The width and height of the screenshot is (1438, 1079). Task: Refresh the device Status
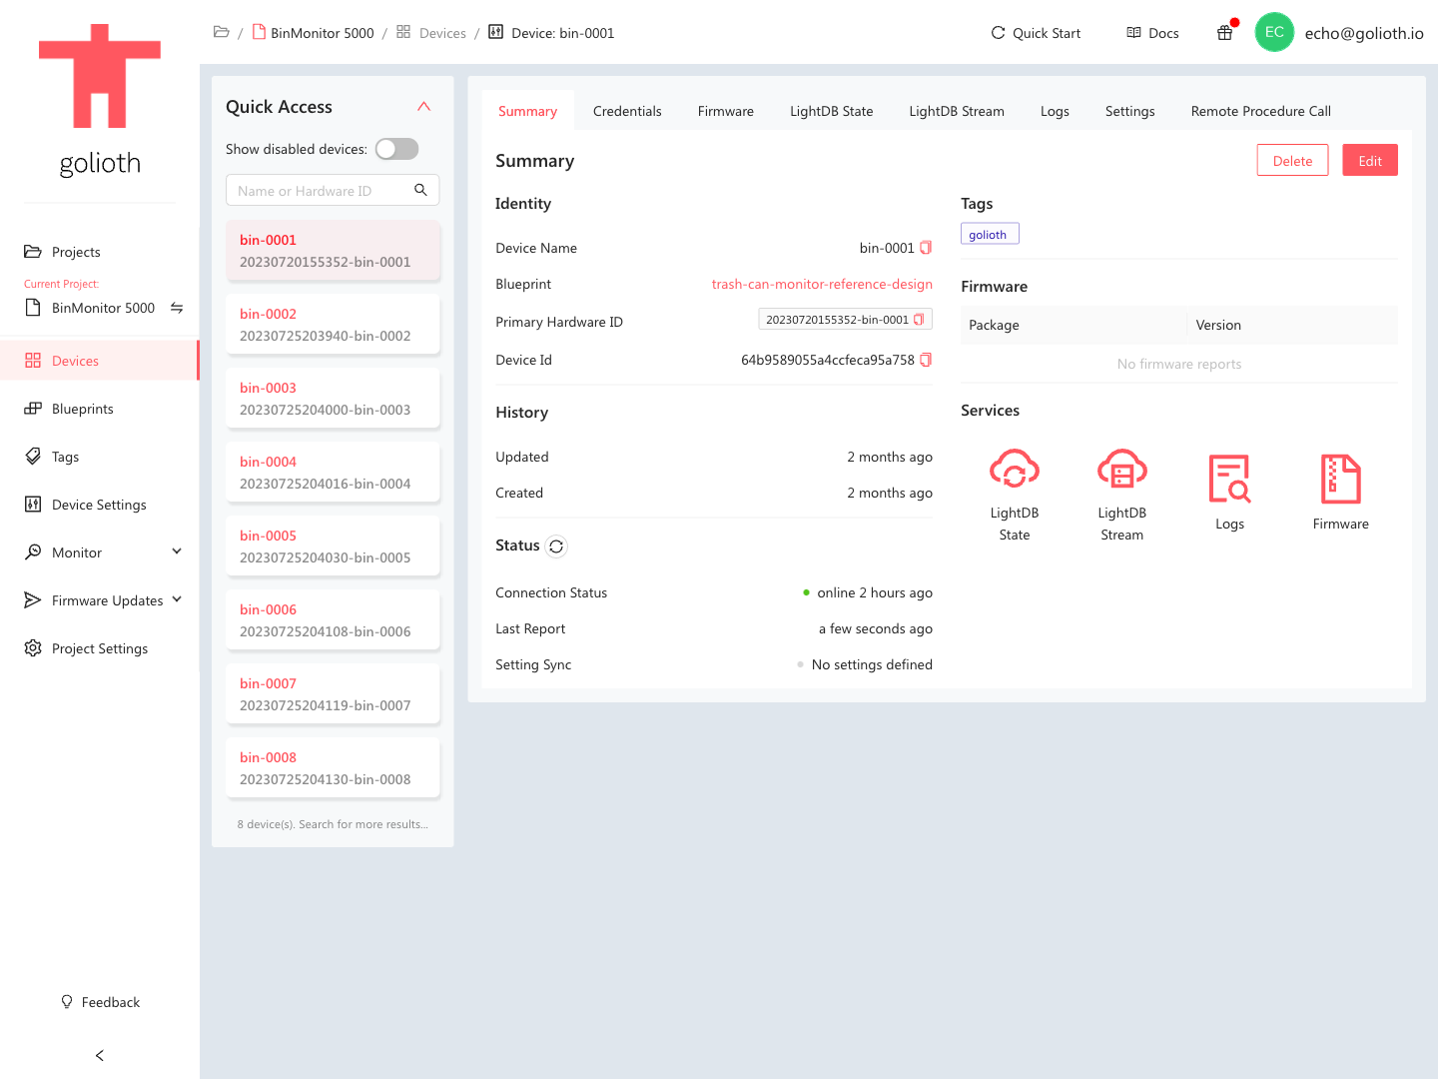pyautogui.click(x=556, y=545)
